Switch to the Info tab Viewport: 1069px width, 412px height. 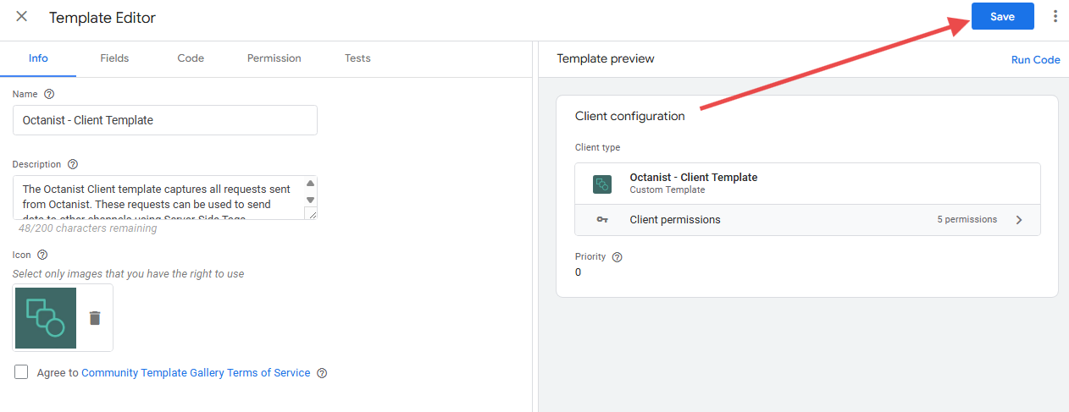(38, 58)
